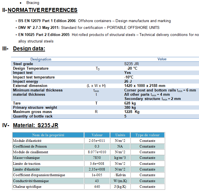Image resolution: width=199 pixels, height=194 pixels.
Task: Click the '/Kelvin' units cell
Action: pyautogui.click(x=120, y=175)
